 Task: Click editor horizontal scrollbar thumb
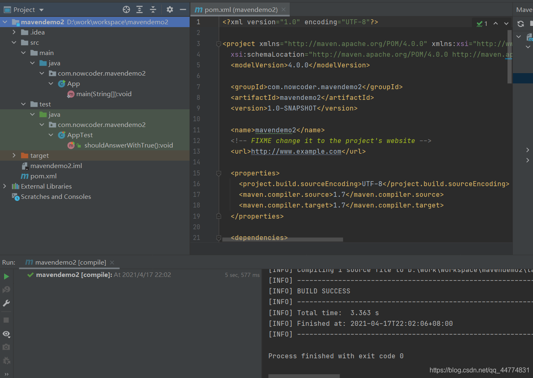pos(283,239)
